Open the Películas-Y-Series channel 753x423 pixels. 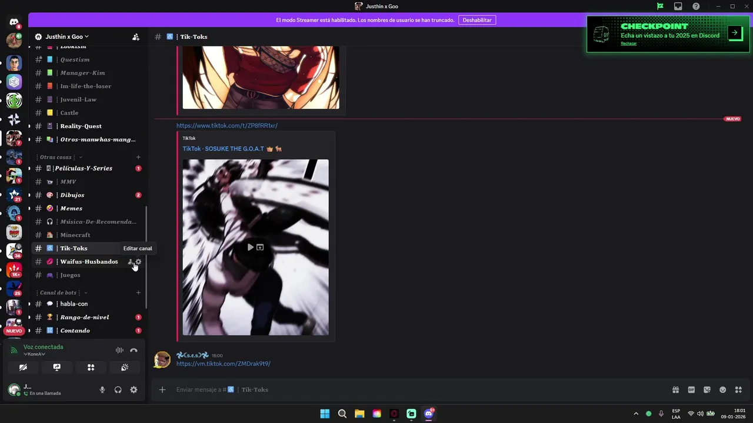(88, 168)
